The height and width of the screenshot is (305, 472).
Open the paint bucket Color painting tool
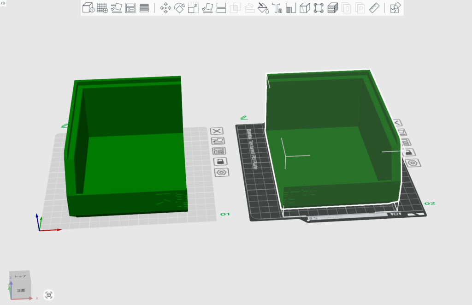tap(263, 8)
